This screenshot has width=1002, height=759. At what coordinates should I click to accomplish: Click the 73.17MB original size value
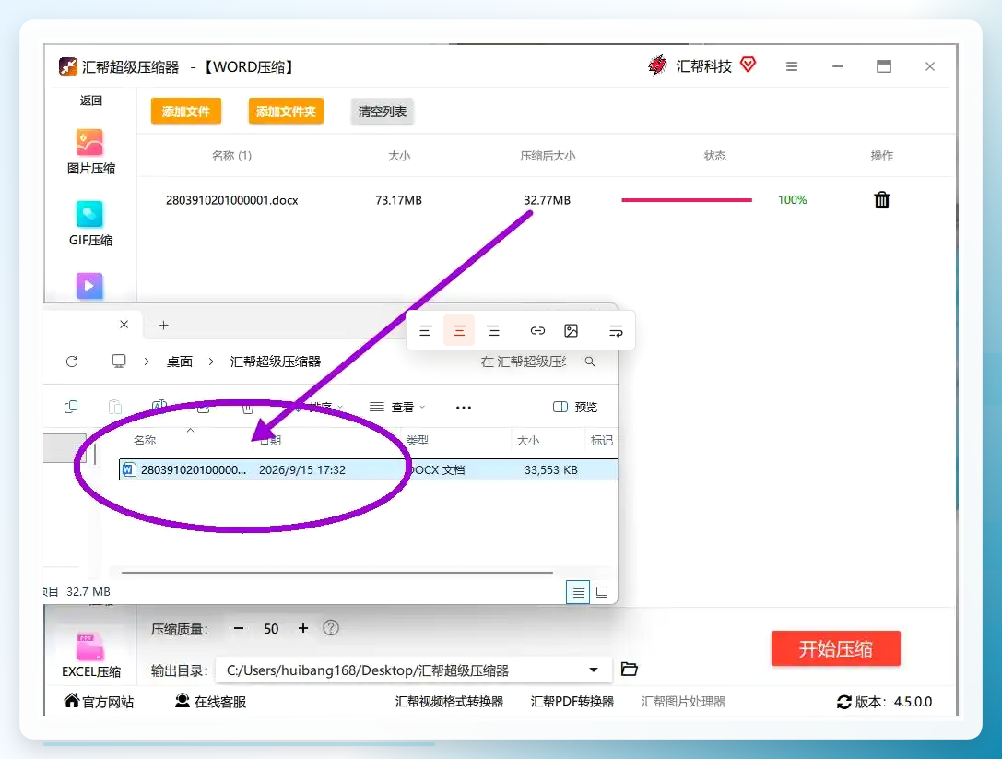[x=399, y=200]
